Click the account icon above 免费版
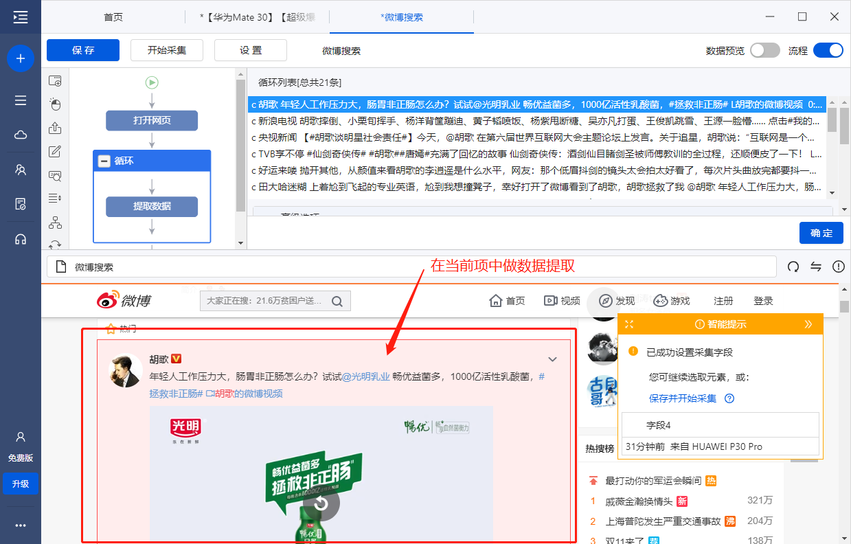This screenshot has width=851, height=544. (21, 437)
